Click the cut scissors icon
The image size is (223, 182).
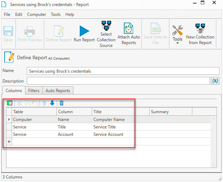(x=19, y=103)
